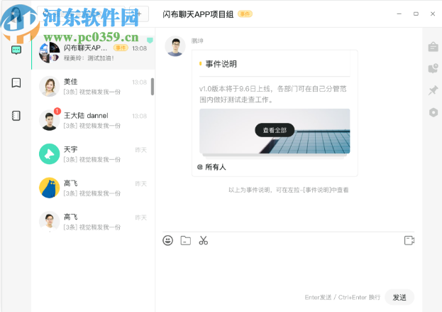
Task: Maximize the chat window
Action: (416, 14)
